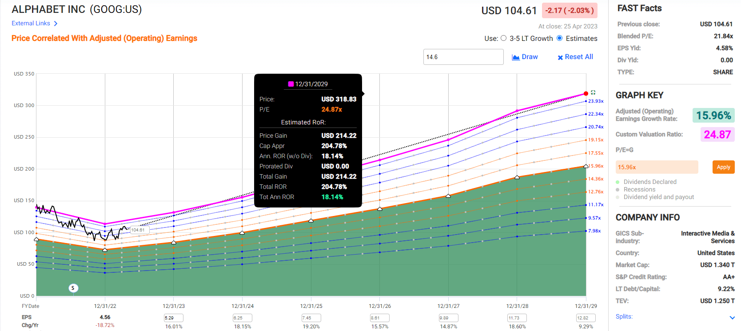The width and height of the screenshot is (741, 331).
Task: Click the 7.98x P/E line label
Action: click(594, 231)
